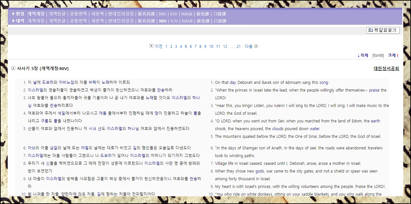Viewport: 411px width, 204px height.
Task: Click the word 바락 in Korean verse 1
Action: point(92,82)
